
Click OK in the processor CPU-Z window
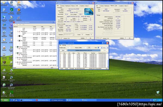click(90, 38)
